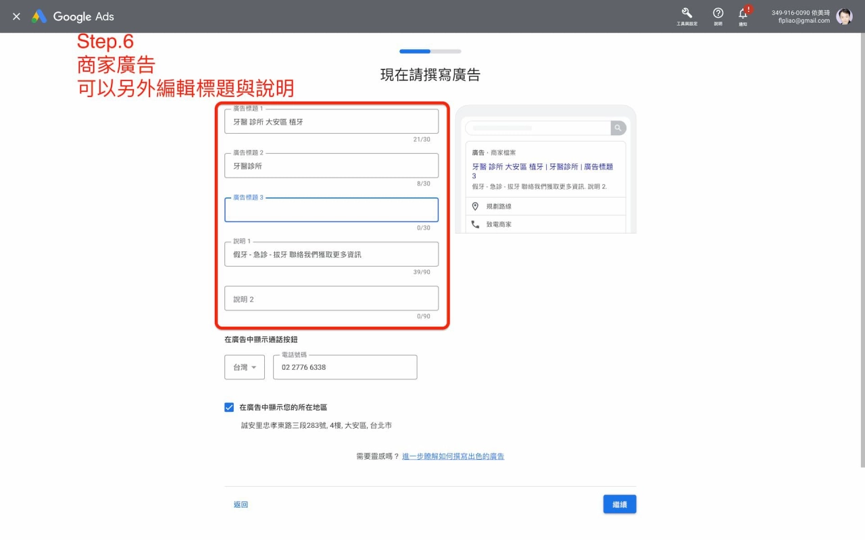Click the account profile avatar
The width and height of the screenshot is (865, 540).
844,16
